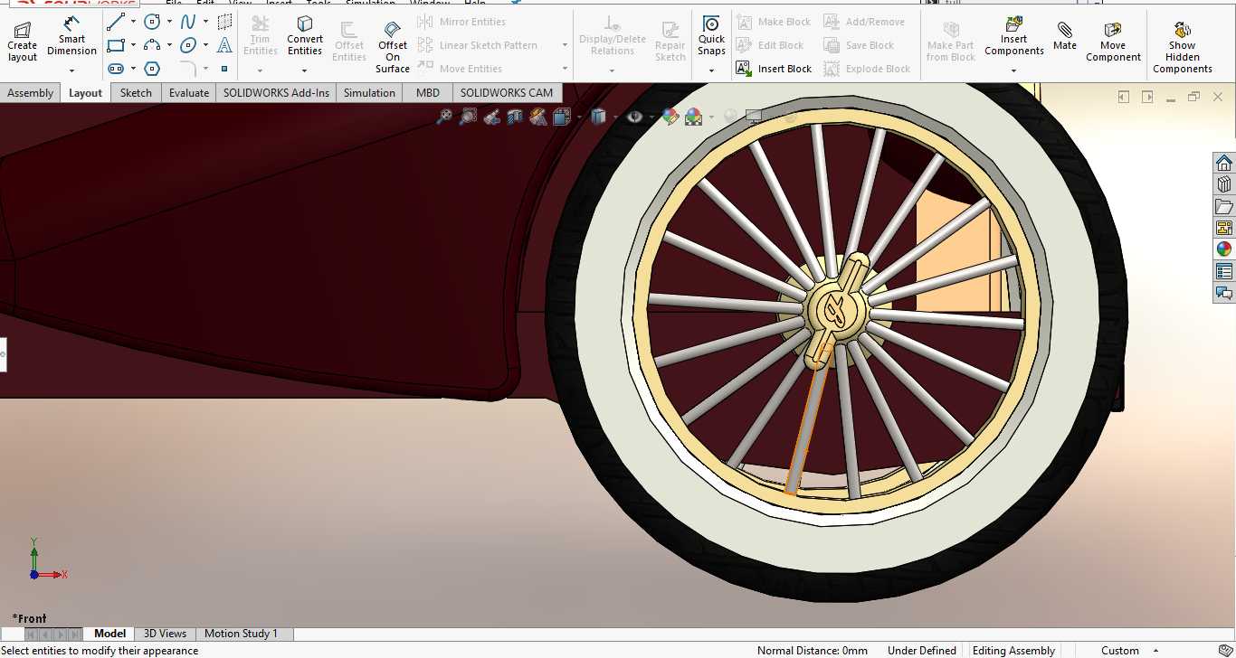Click the Mate tool

point(1065,37)
